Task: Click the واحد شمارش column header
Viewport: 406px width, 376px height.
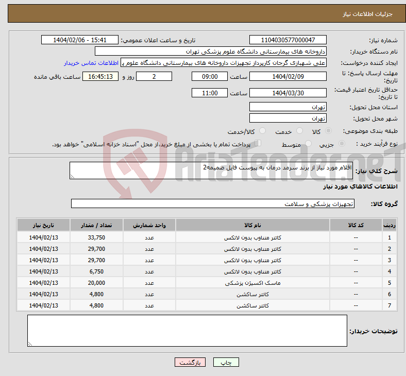Action: click(149, 225)
